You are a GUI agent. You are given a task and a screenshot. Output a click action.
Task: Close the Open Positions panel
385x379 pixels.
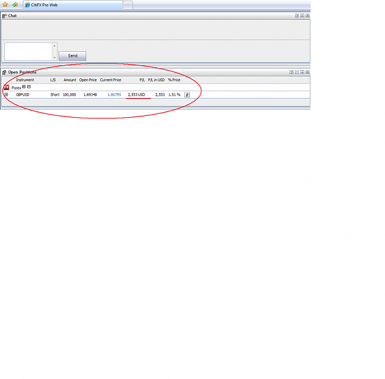[x=307, y=72]
